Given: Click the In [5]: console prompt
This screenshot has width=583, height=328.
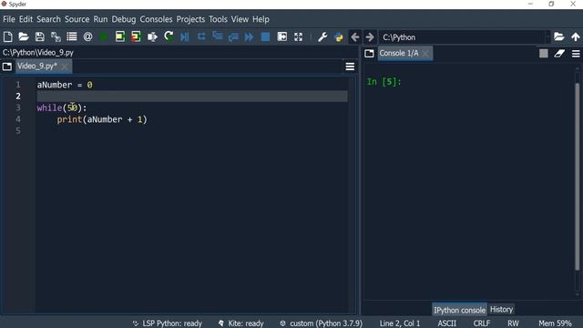Looking at the screenshot, I should coord(384,82).
